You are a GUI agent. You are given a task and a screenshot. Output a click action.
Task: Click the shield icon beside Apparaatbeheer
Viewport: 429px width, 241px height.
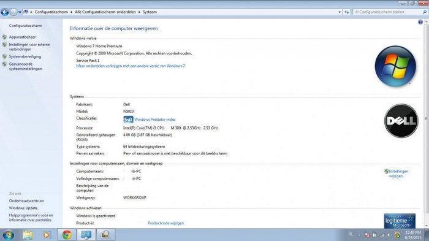tap(4, 37)
